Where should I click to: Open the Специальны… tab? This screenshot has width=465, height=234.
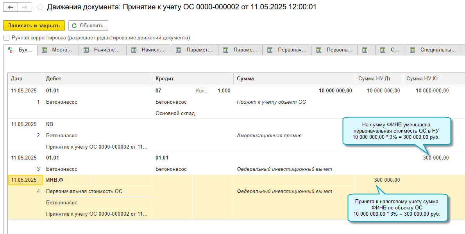(x=433, y=50)
